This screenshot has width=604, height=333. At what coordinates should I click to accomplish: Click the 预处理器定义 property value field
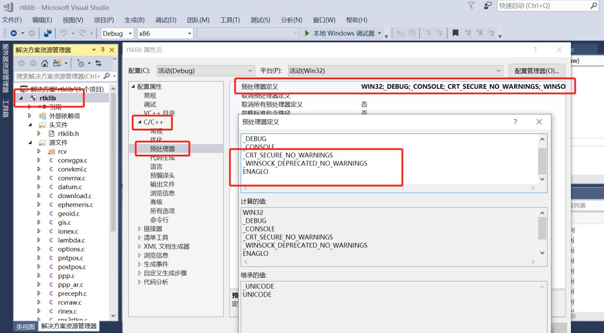pos(463,87)
